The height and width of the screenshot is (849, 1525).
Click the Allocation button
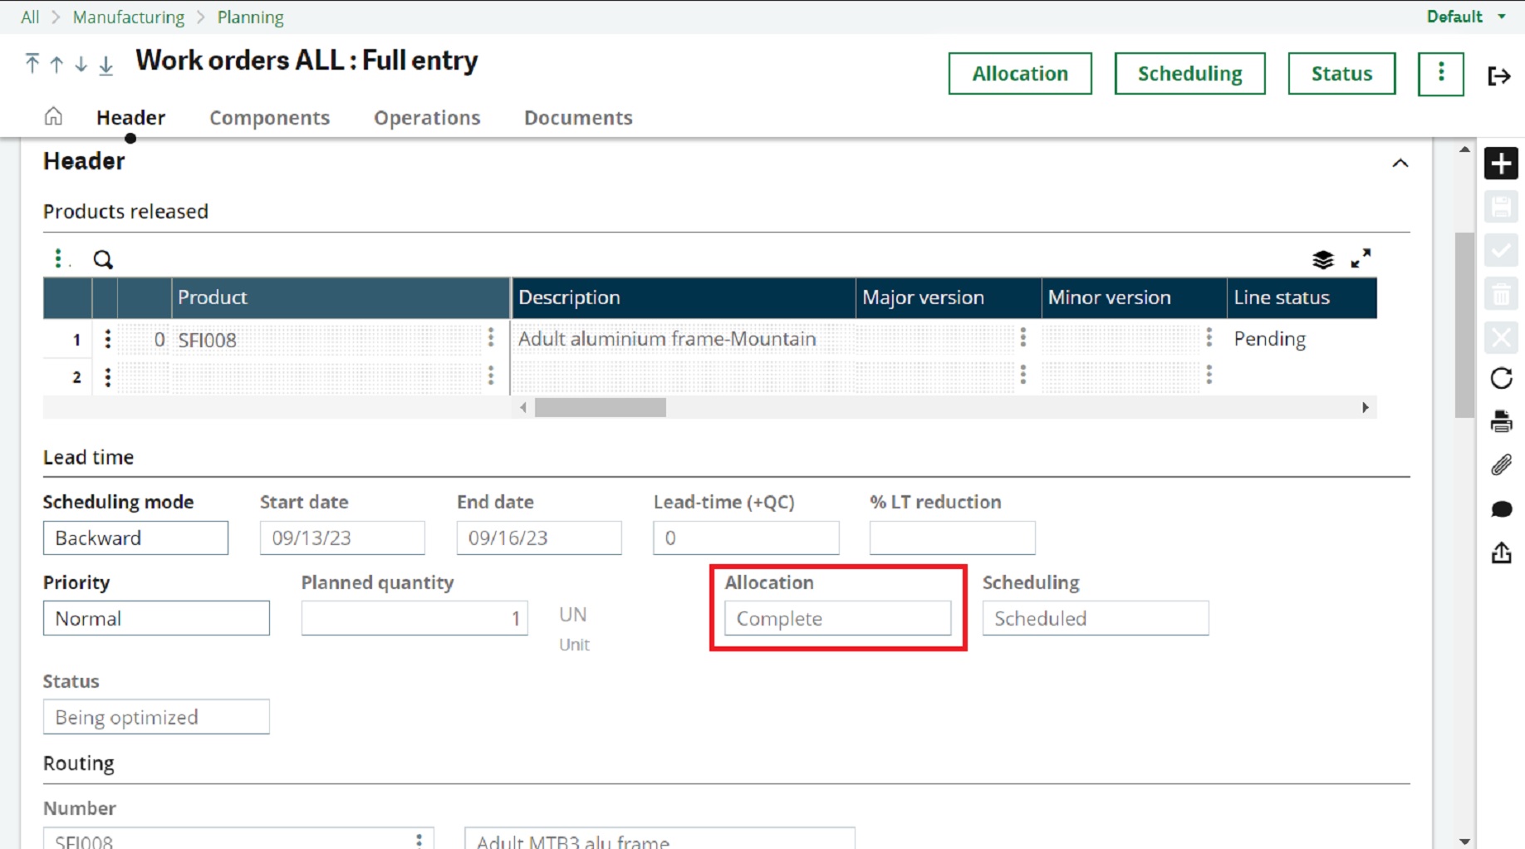1019,73
